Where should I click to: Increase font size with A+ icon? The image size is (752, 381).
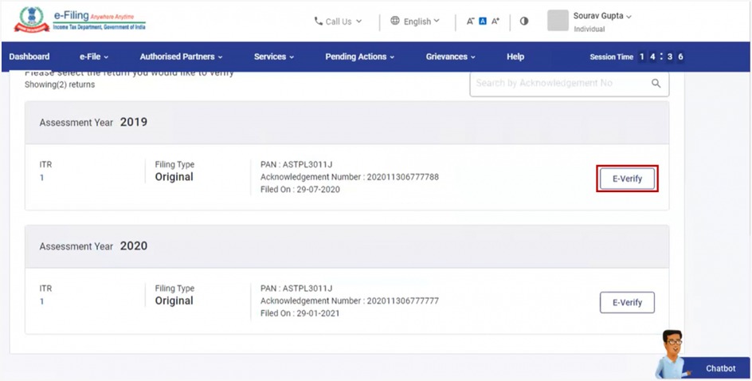tap(495, 22)
